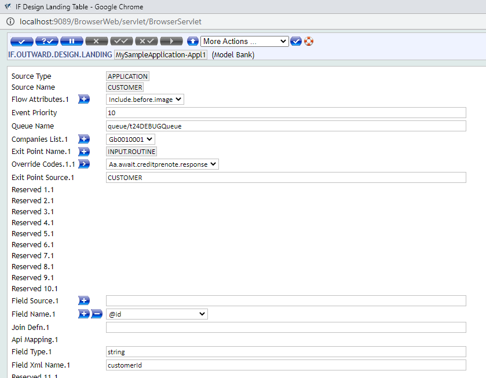Open help via the lifebuoy icon

pos(309,42)
